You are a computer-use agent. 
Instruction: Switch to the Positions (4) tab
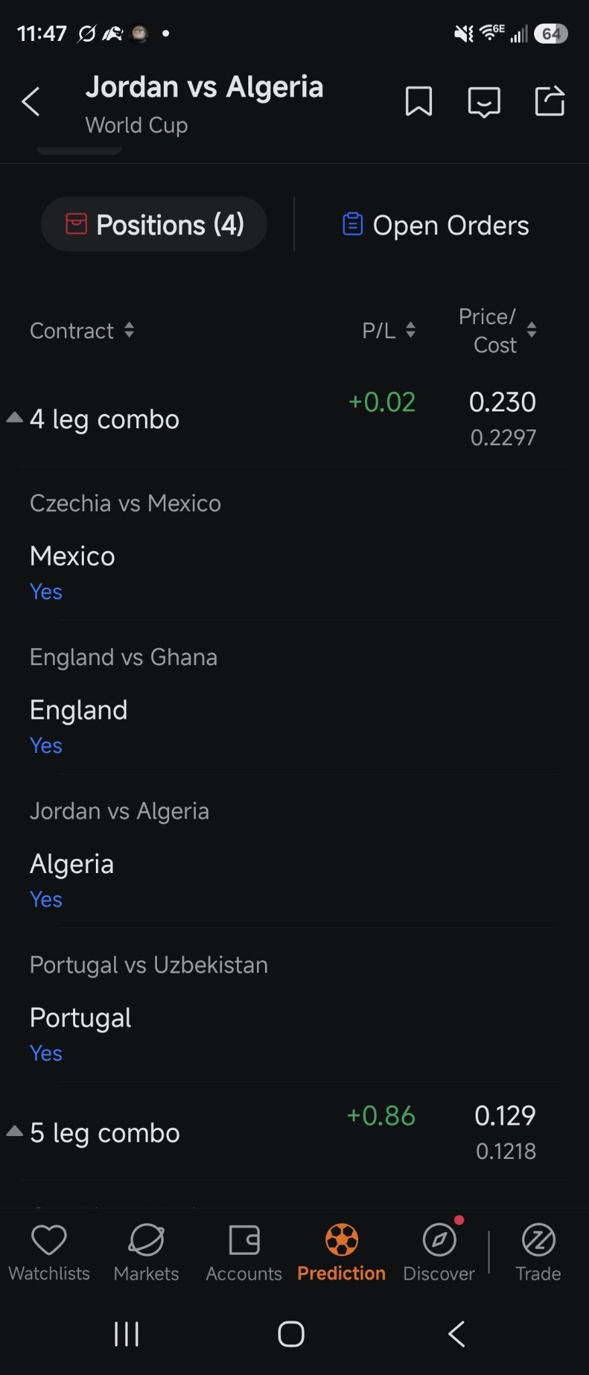click(154, 224)
